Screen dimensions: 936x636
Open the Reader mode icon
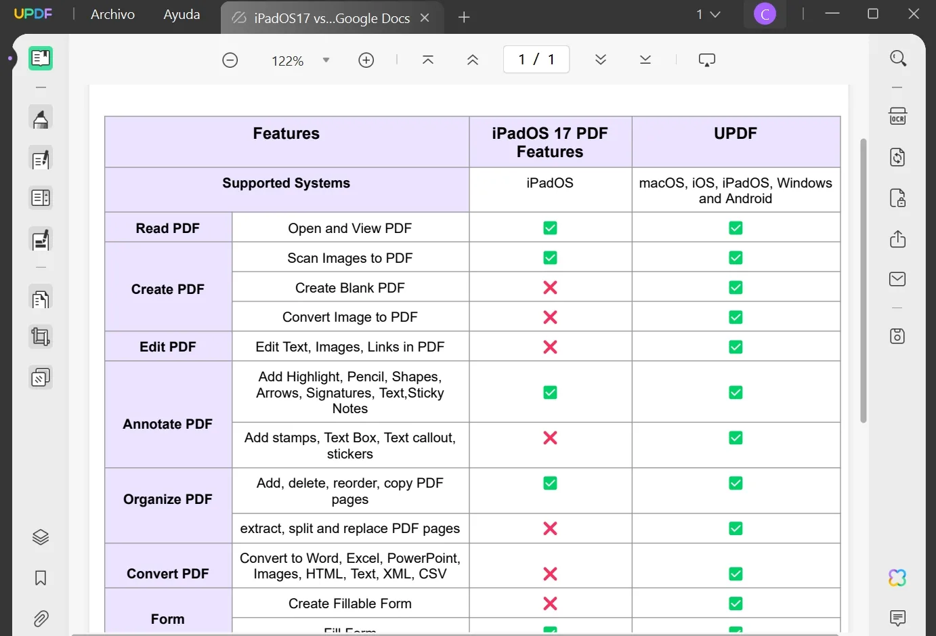click(x=41, y=58)
